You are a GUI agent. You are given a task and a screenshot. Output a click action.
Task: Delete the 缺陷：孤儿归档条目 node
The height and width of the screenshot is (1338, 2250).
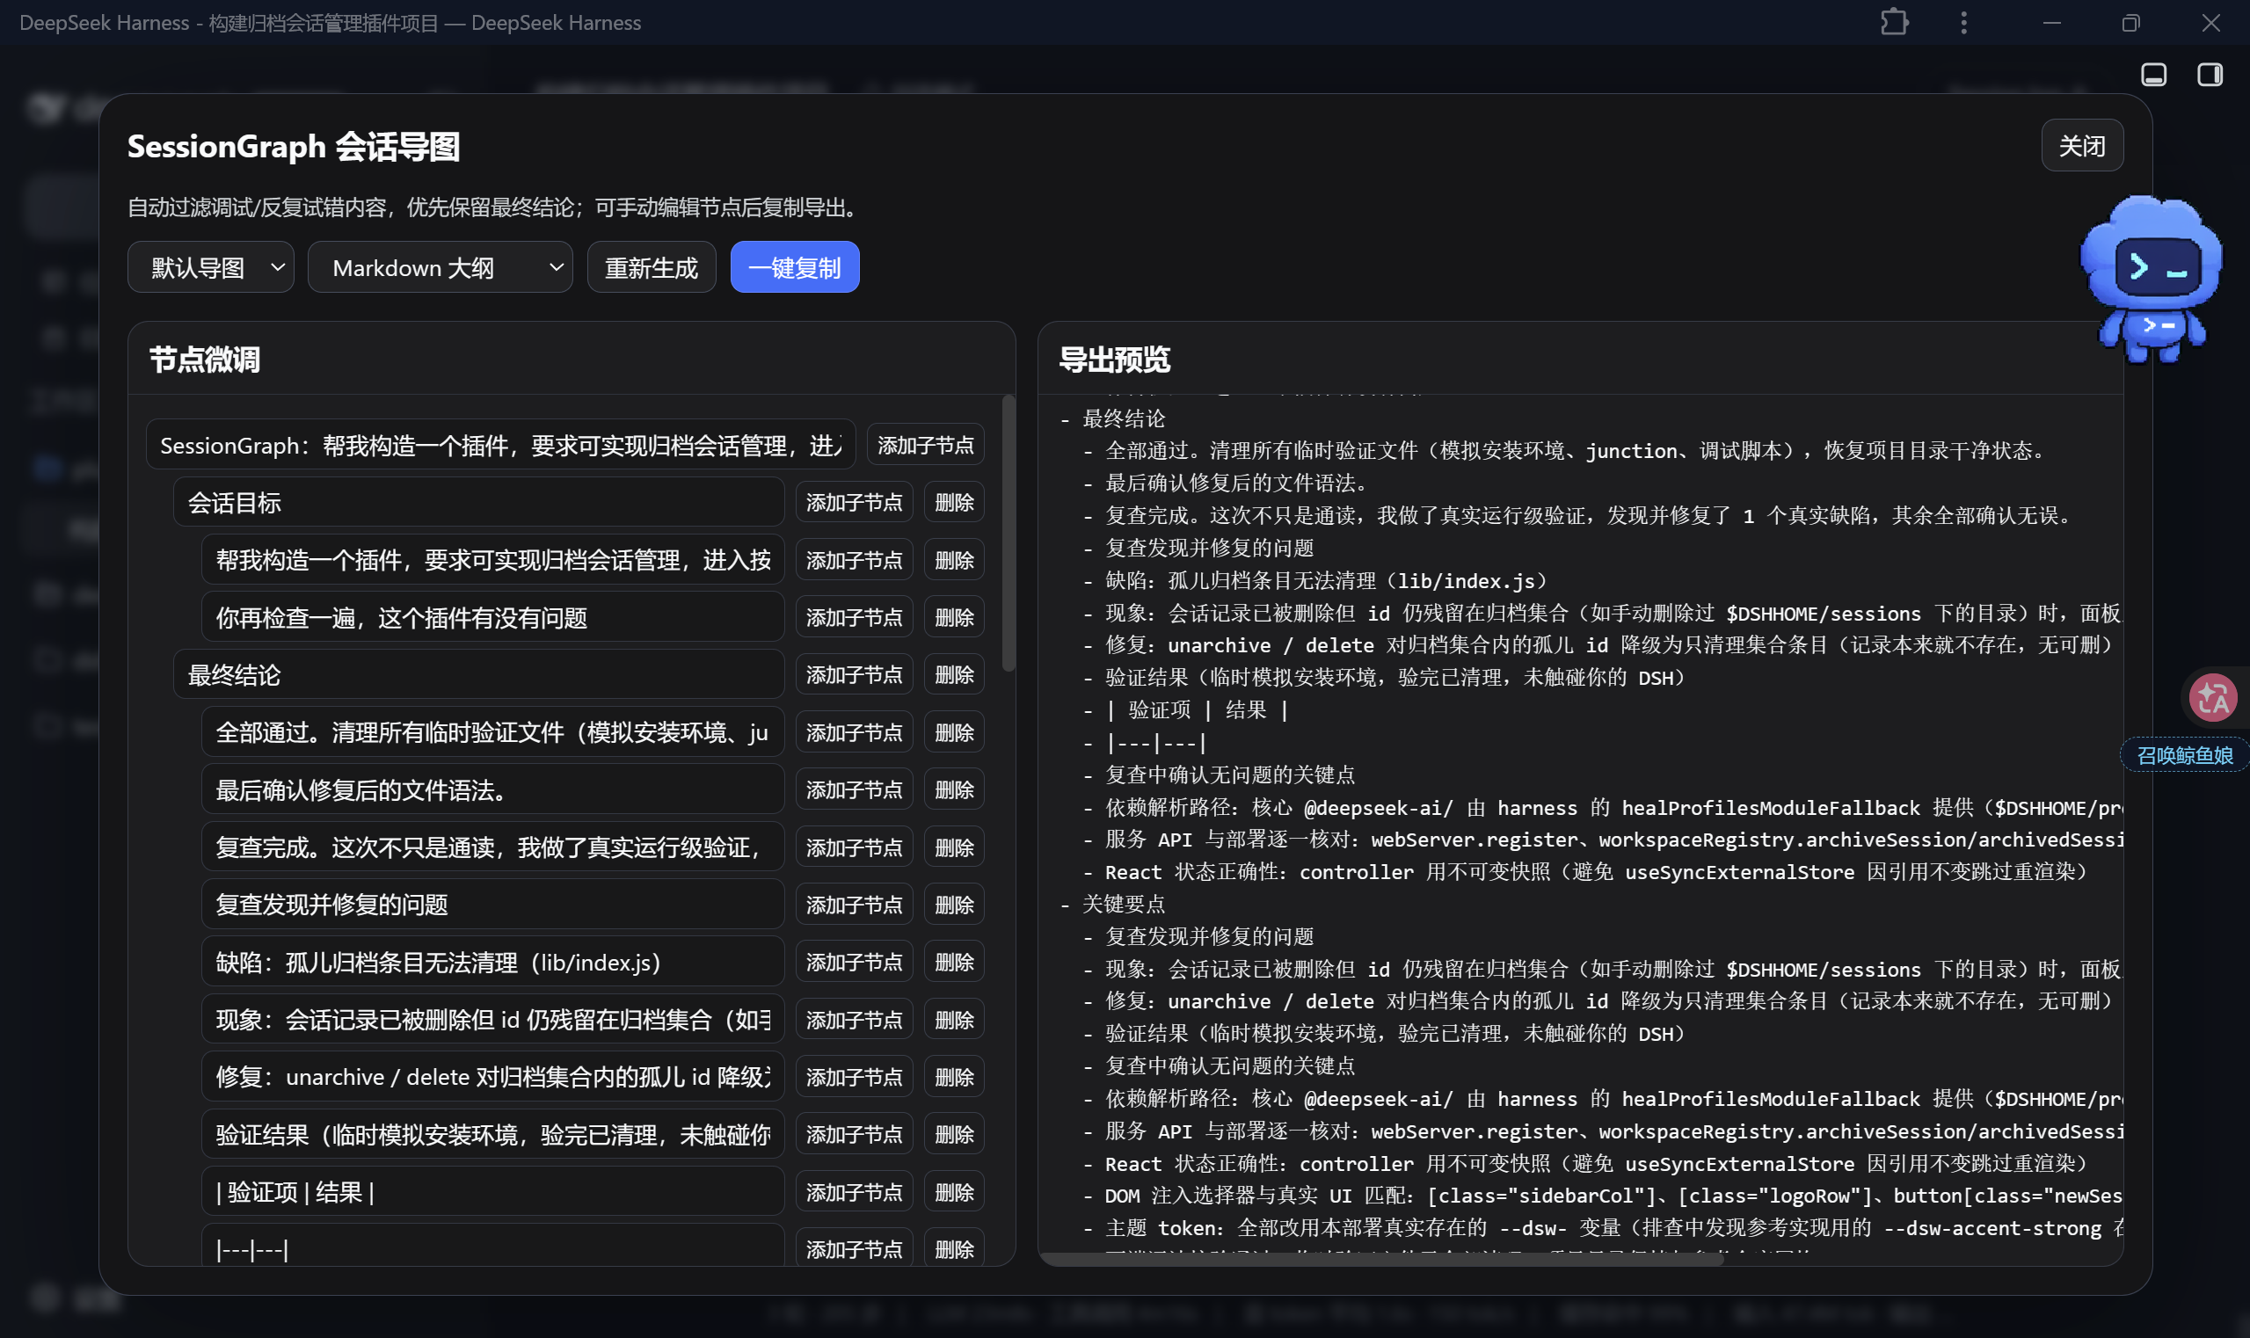coord(954,961)
